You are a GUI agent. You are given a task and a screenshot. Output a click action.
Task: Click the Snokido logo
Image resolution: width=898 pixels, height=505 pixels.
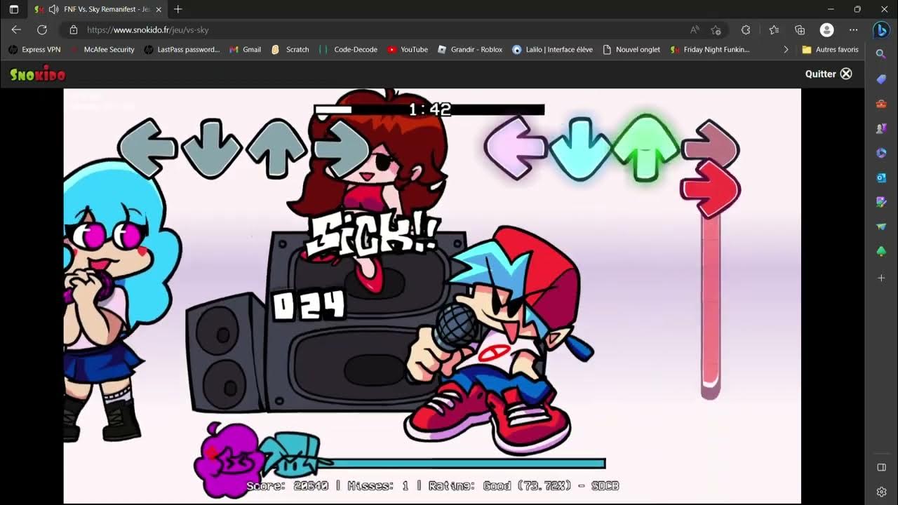point(38,74)
